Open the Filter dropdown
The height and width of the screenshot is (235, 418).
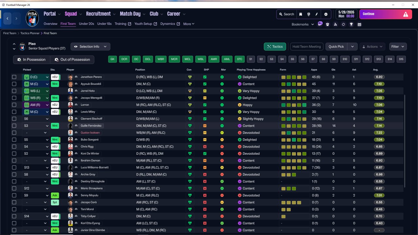pos(398,47)
